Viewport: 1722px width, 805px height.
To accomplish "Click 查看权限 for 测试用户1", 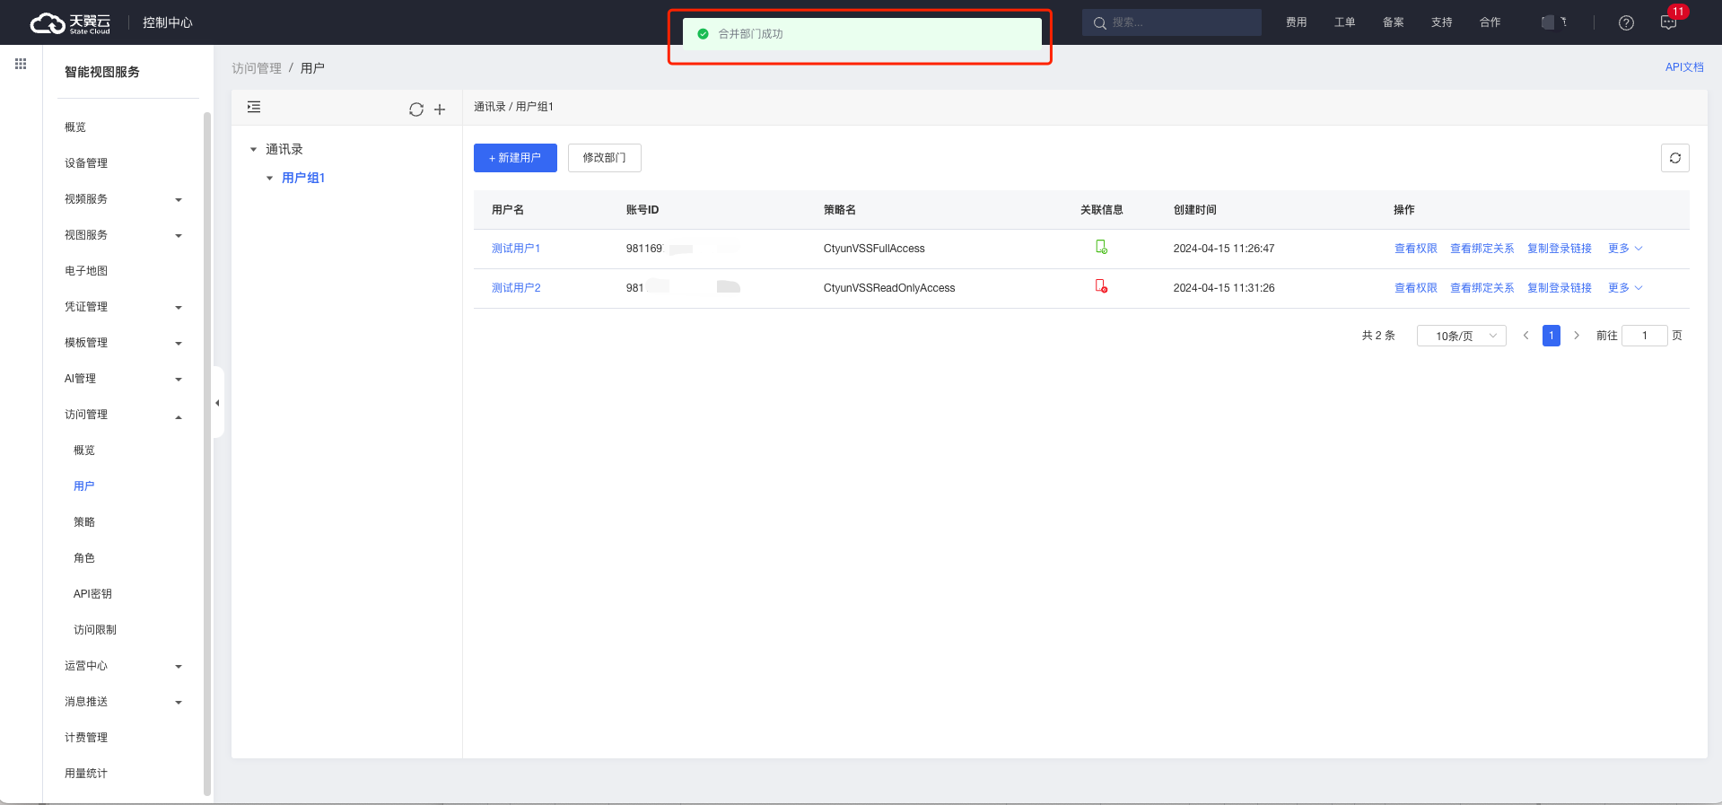I will tap(1416, 249).
